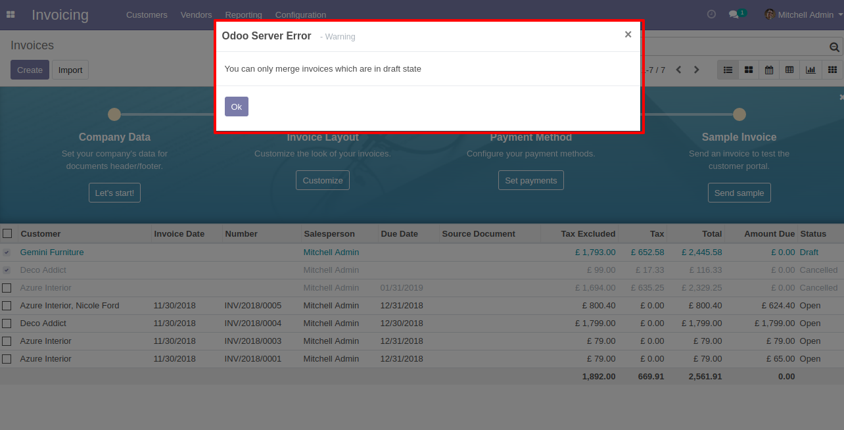Click the Invoicing app title

click(x=60, y=14)
